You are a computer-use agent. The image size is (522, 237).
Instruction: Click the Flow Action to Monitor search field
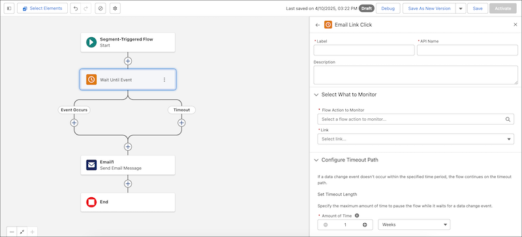416,119
